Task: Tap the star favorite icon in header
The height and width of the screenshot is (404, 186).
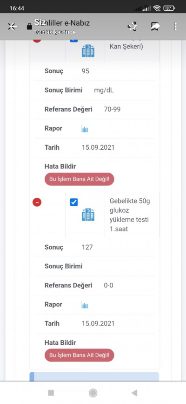Action: click(x=133, y=26)
